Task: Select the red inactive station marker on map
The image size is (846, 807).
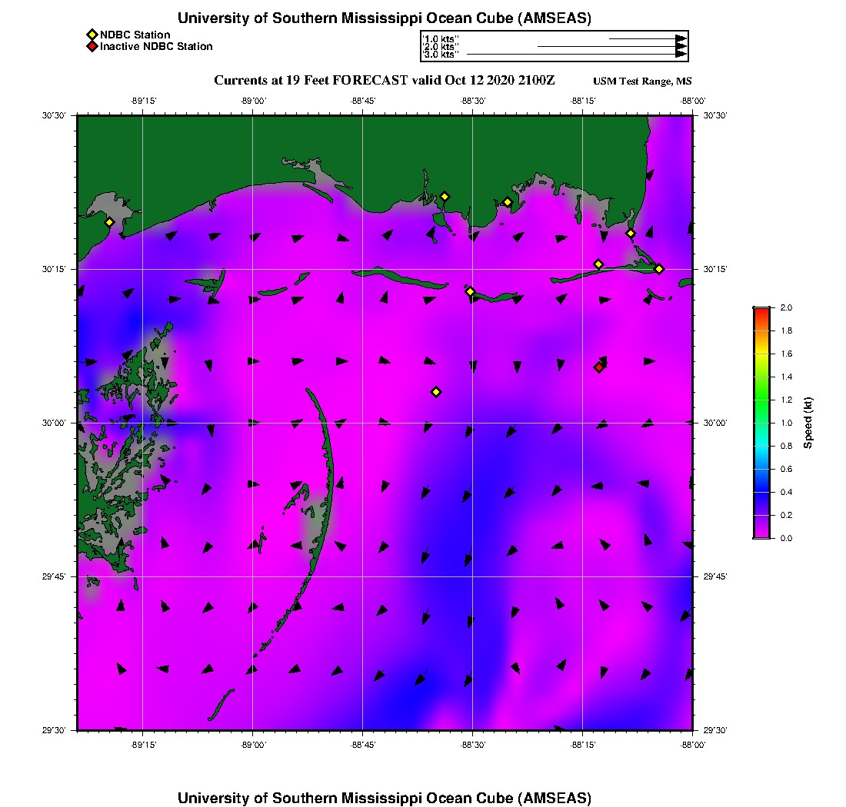Action: tap(598, 367)
